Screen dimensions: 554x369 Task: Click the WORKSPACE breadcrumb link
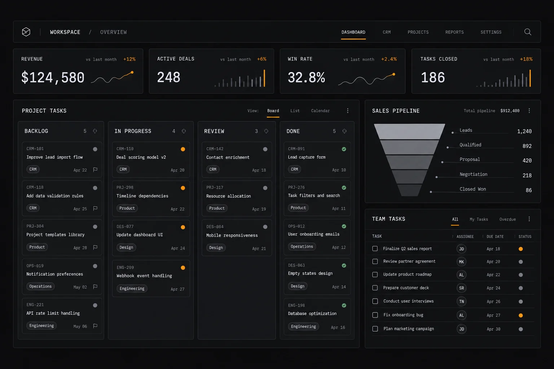point(65,32)
